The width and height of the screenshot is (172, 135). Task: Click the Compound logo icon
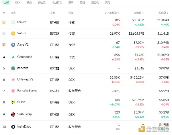(x=13, y=57)
